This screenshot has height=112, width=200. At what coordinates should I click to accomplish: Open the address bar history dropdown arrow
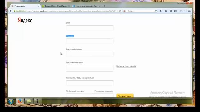(x=117, y=11)
